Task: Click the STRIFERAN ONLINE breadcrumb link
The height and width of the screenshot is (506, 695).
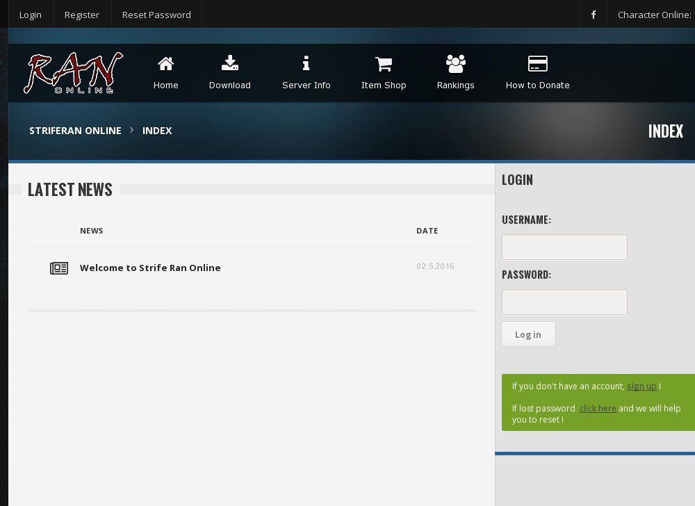Action: pyautogui.click(x=75, y=131)
